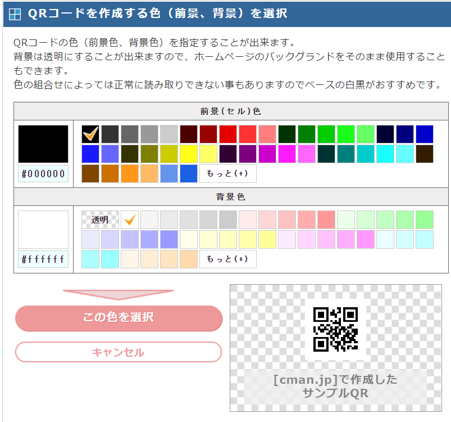Expand more background colors with もっと(+)
Image resolution: width=451 pixels, height=422 pixels.
tap(228, 259)
